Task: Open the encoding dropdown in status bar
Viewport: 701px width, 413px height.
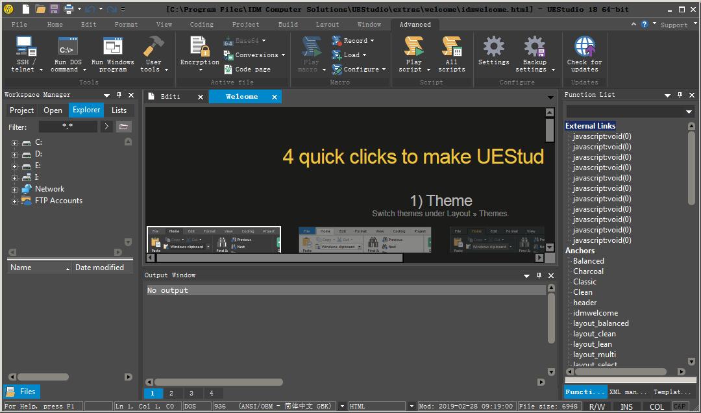Action: point(342,407)
